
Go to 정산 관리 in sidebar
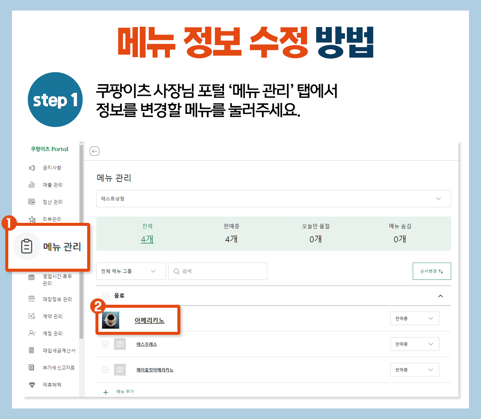[x=53, y=202]
